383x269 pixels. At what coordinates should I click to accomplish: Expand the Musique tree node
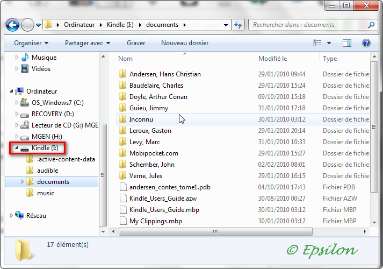click(17, 58)
